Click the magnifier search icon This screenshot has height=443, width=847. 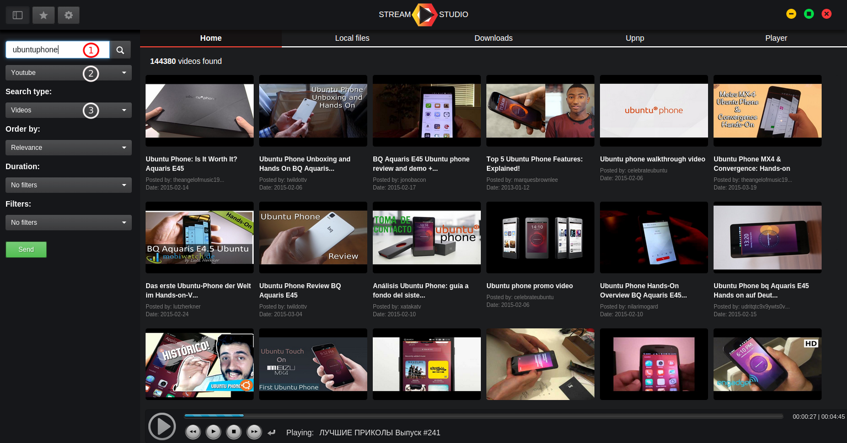click(x=120, y=50)
